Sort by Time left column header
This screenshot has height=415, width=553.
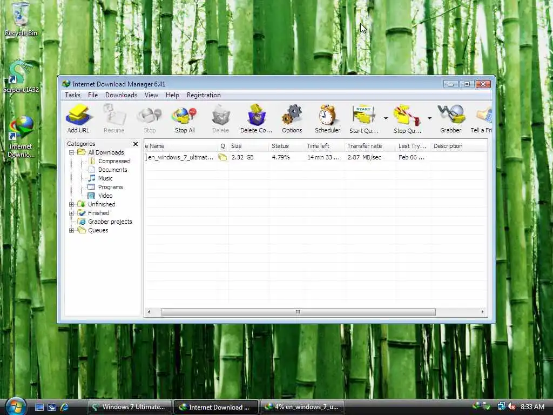pyautogui.click(x=324, y=146)
